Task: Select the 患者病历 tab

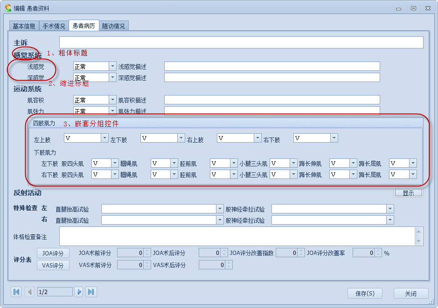Action: tap(84, 26)
